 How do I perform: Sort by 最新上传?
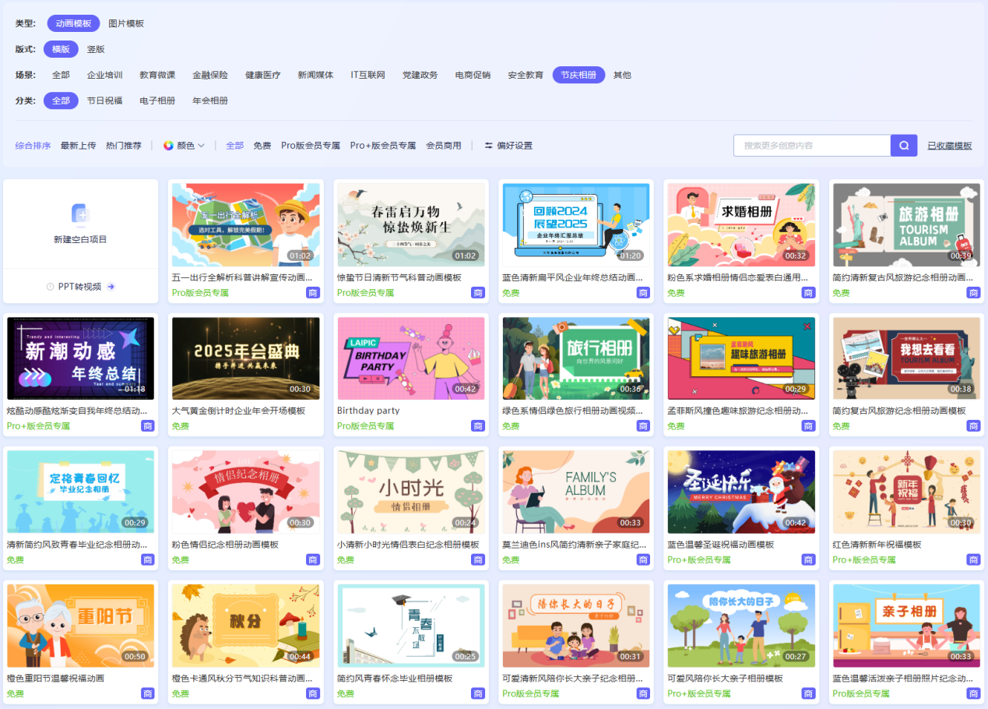(79, 146)
